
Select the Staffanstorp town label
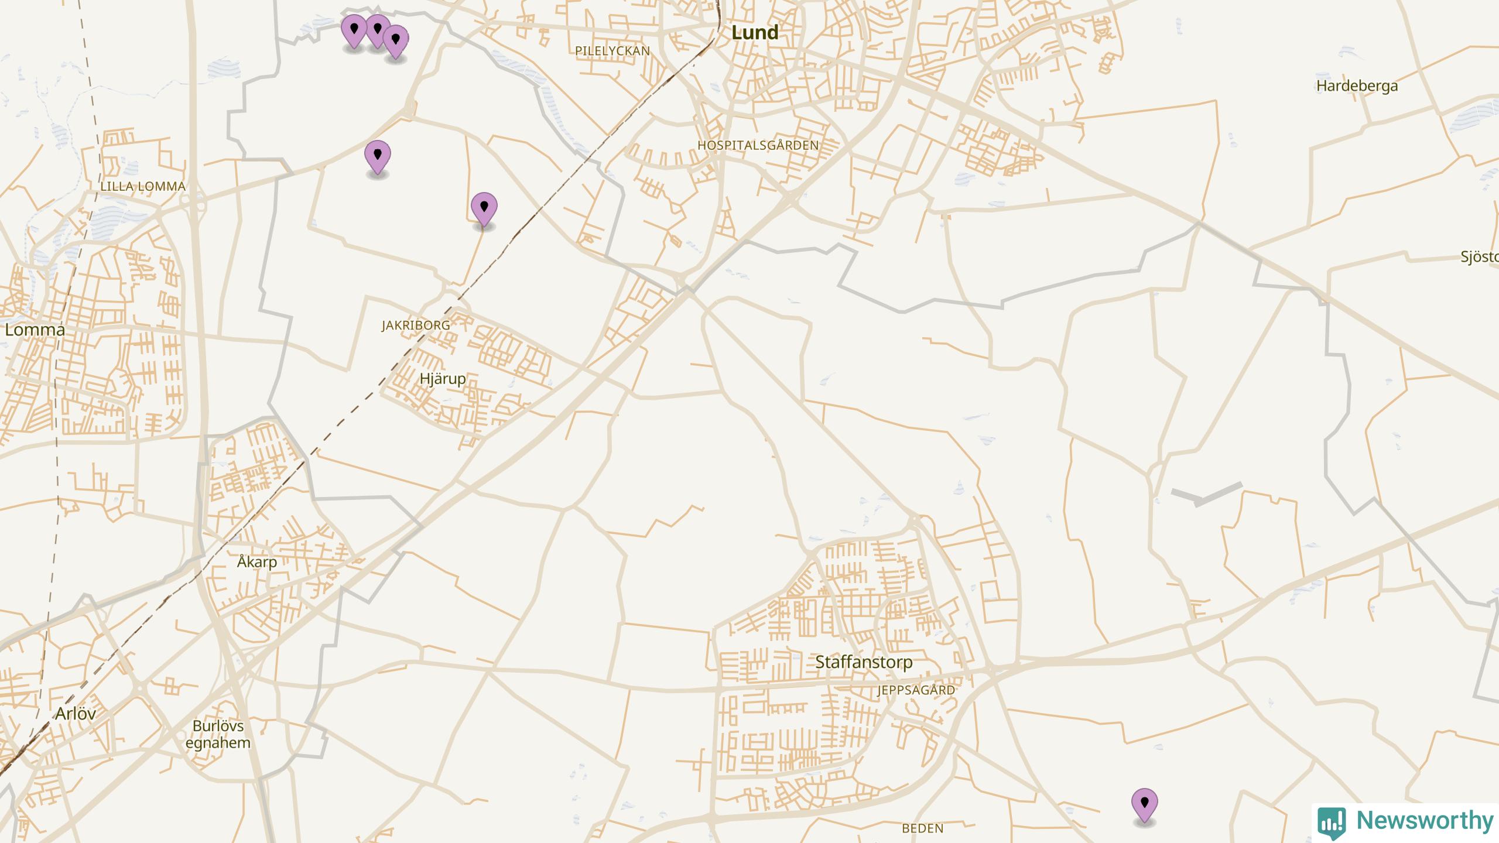(864, 662)
